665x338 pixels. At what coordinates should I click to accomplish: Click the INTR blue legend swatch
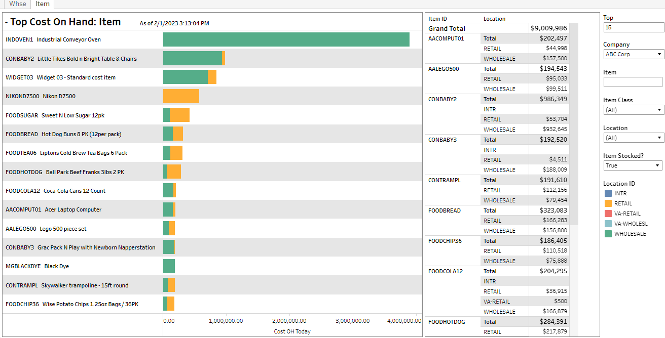[608, 193]
